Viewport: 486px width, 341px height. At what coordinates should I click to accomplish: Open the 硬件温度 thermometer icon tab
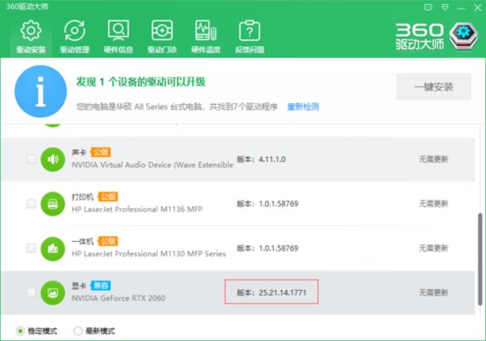206,37
